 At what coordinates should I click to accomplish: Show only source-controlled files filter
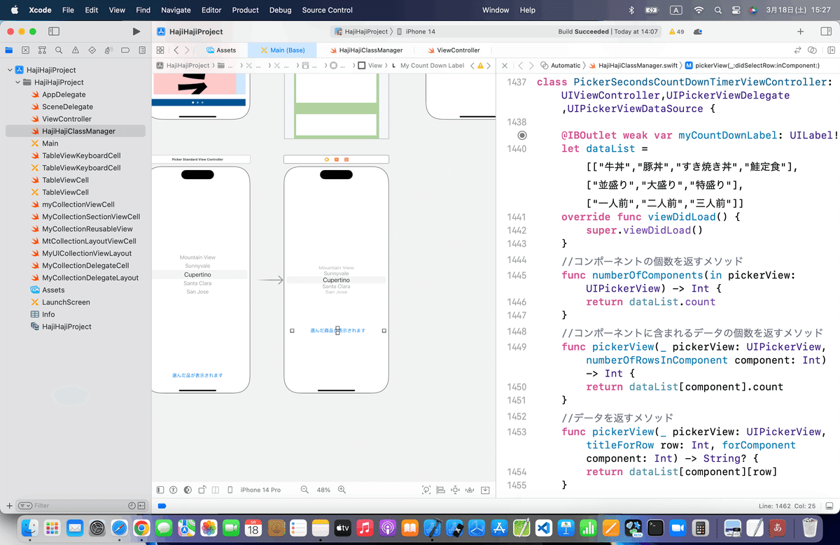[141, 505]
